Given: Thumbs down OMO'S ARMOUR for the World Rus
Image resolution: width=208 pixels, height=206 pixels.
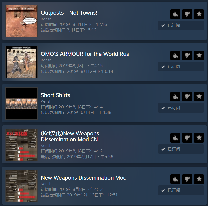Looking at the screenshot, I should coord(187,55).
